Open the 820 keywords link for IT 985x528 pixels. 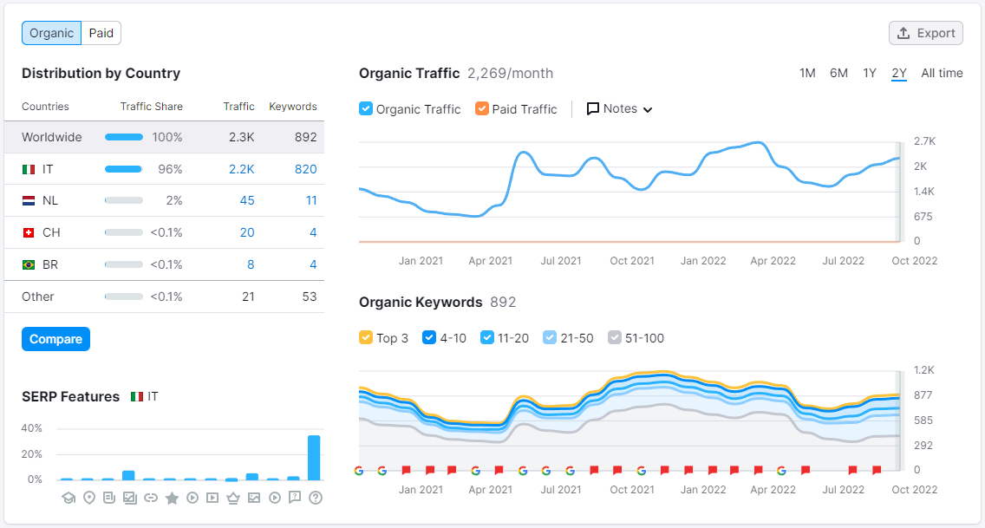point(306,170)
